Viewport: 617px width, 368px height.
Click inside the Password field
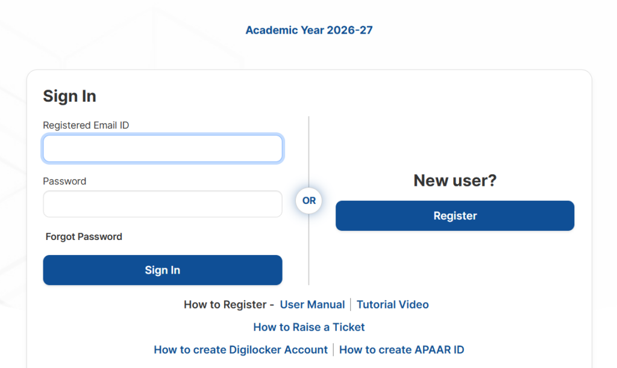coord(162,204)
